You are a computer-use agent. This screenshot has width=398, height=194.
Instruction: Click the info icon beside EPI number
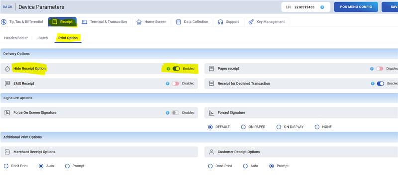[x=322, y=7]
